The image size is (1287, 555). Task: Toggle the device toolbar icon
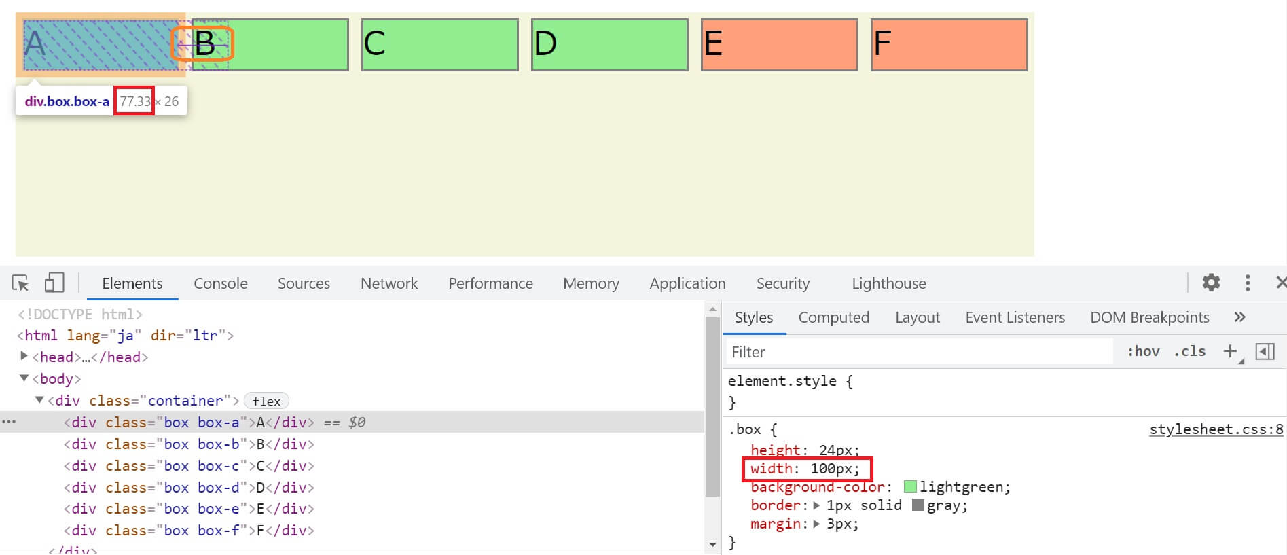tap(54, 283)
